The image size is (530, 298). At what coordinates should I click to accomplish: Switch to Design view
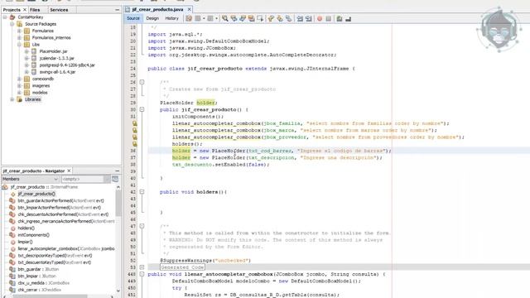[152, 18]
